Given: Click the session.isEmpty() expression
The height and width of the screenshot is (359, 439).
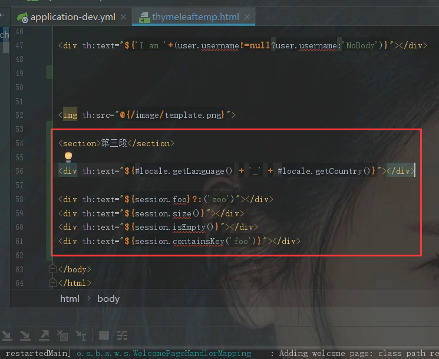Looking at the screenshot, I should [x=174, y=227].
